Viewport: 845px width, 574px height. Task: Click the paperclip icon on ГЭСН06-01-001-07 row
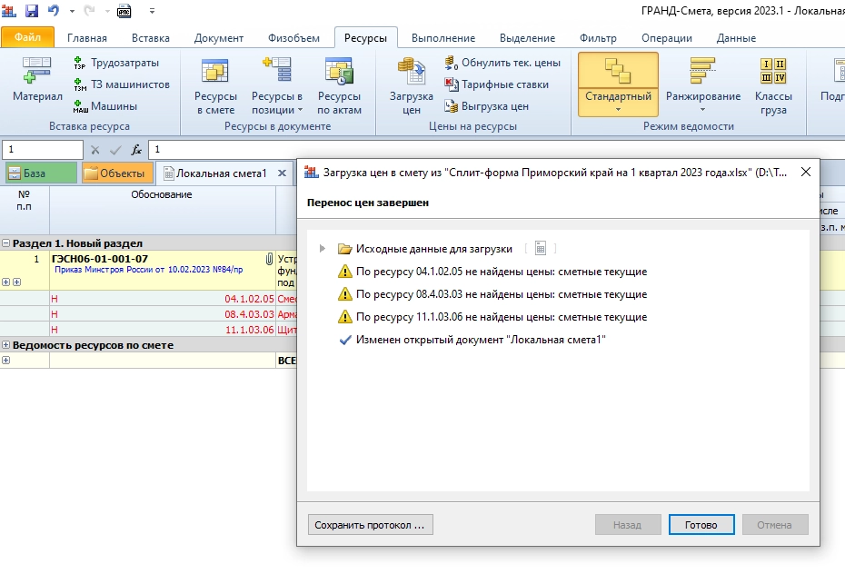pos(269,259)
